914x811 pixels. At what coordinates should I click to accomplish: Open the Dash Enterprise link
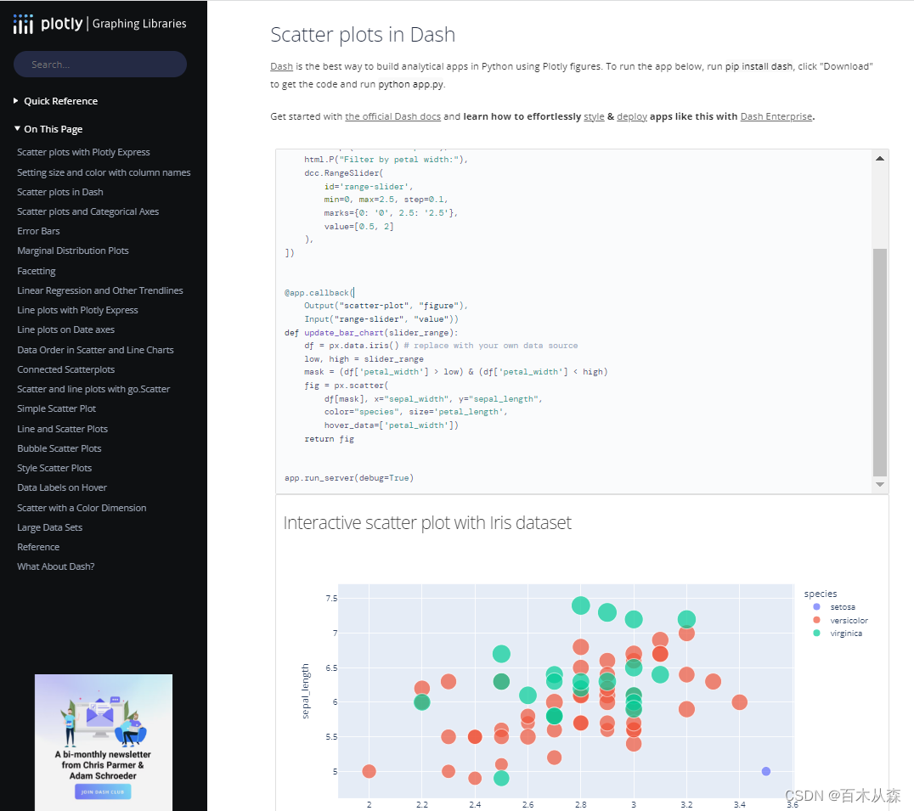click(x=776, y=116)
